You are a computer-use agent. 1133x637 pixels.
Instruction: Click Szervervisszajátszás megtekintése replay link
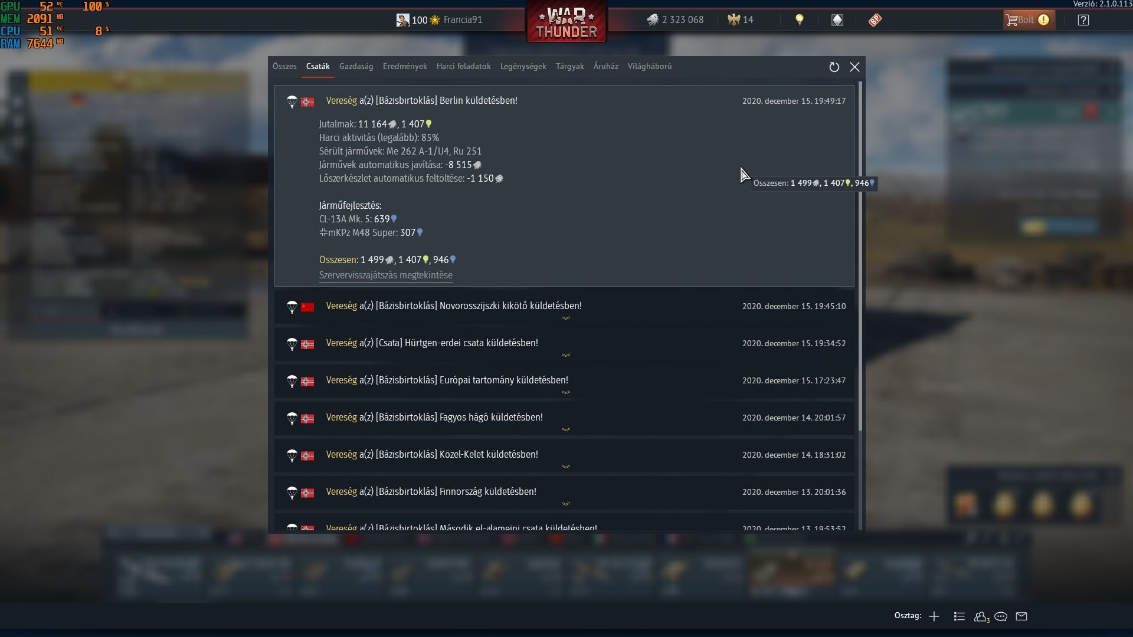386,275
